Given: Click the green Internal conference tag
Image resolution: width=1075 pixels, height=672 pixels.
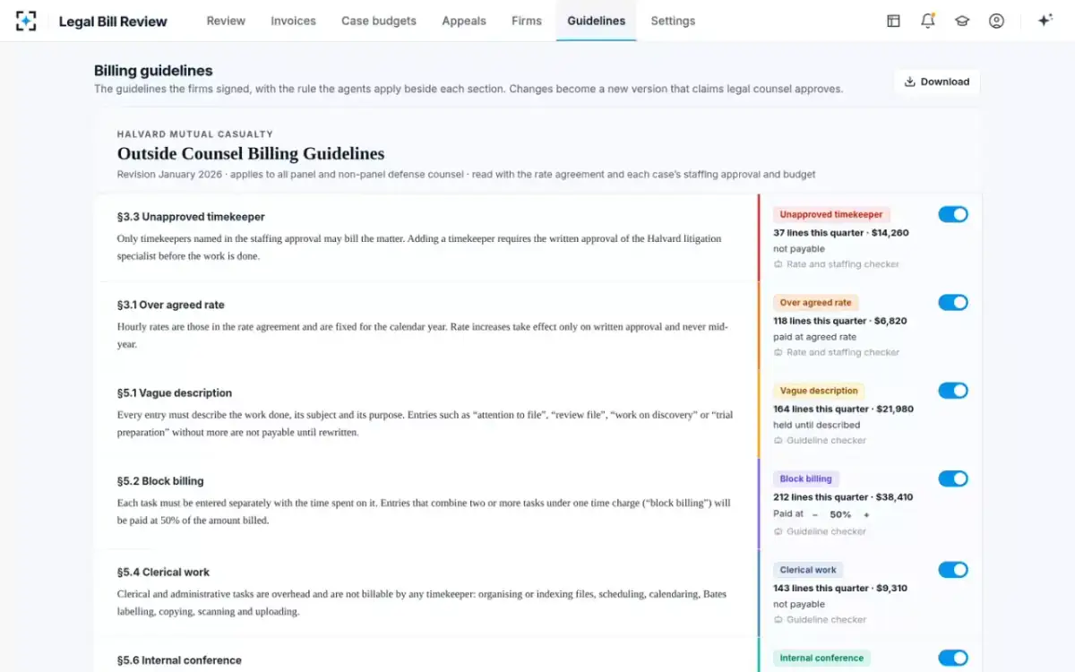Looking at the screenshot, I should click(x=821, y=658).
